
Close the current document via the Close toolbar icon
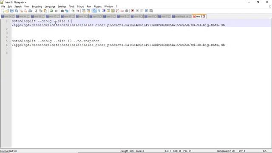[21, 11]
